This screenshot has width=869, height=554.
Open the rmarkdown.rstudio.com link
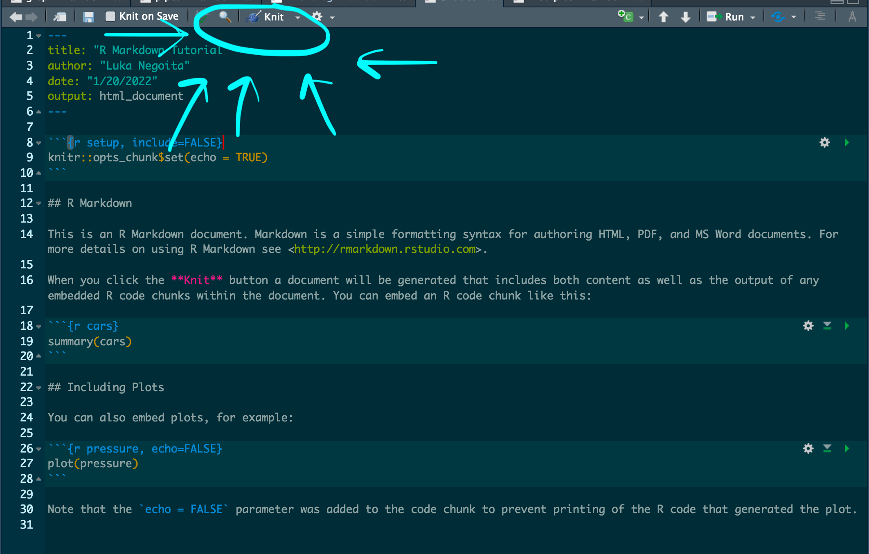[x=384, y=249]
